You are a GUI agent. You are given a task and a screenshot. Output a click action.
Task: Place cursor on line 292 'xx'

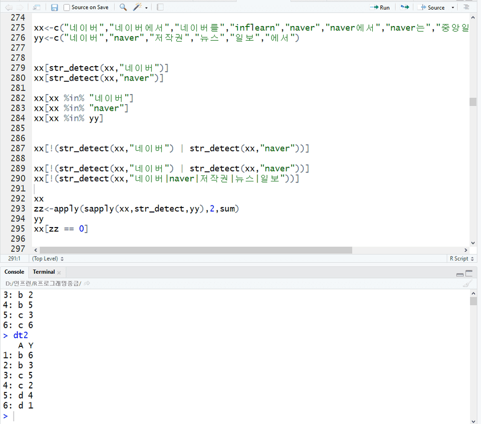click(39, 199)
